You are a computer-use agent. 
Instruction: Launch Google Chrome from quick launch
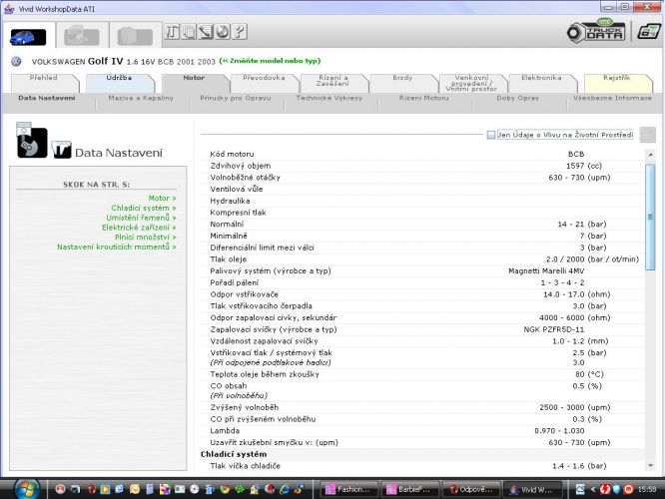click(x=225, y=489)
